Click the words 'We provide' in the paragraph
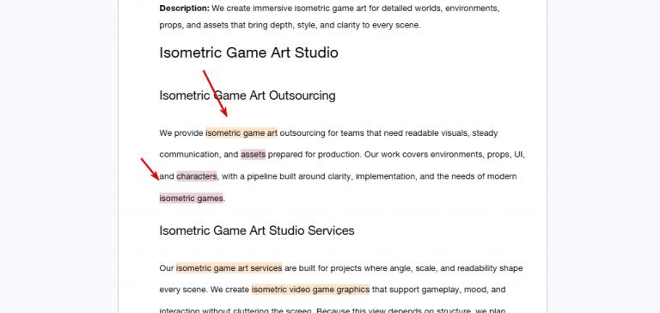 coord(181,133)
